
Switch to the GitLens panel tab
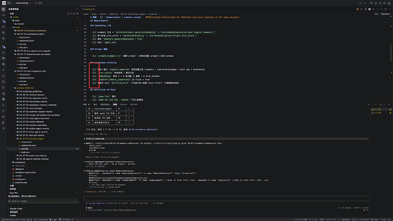coord(124,104)
